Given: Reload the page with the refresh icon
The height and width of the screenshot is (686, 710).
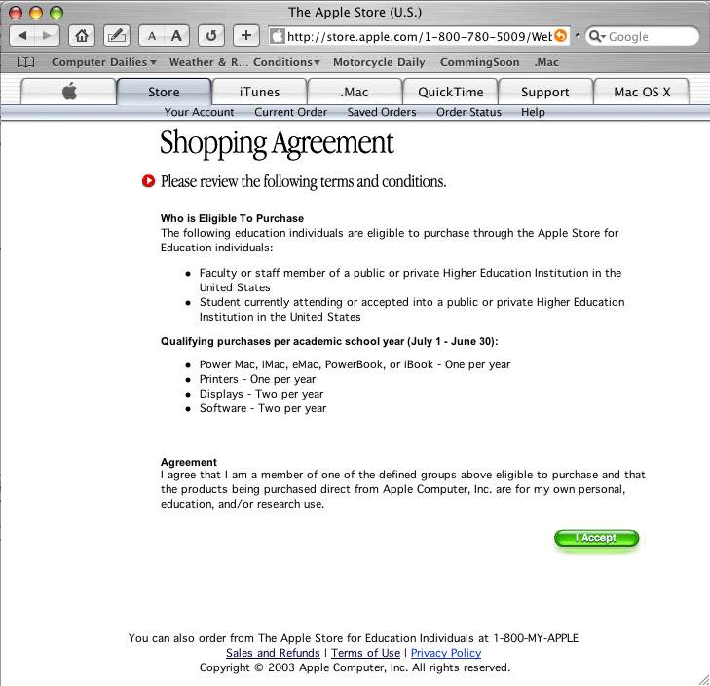Looking at the screenshot, I should tap(211, 36).
